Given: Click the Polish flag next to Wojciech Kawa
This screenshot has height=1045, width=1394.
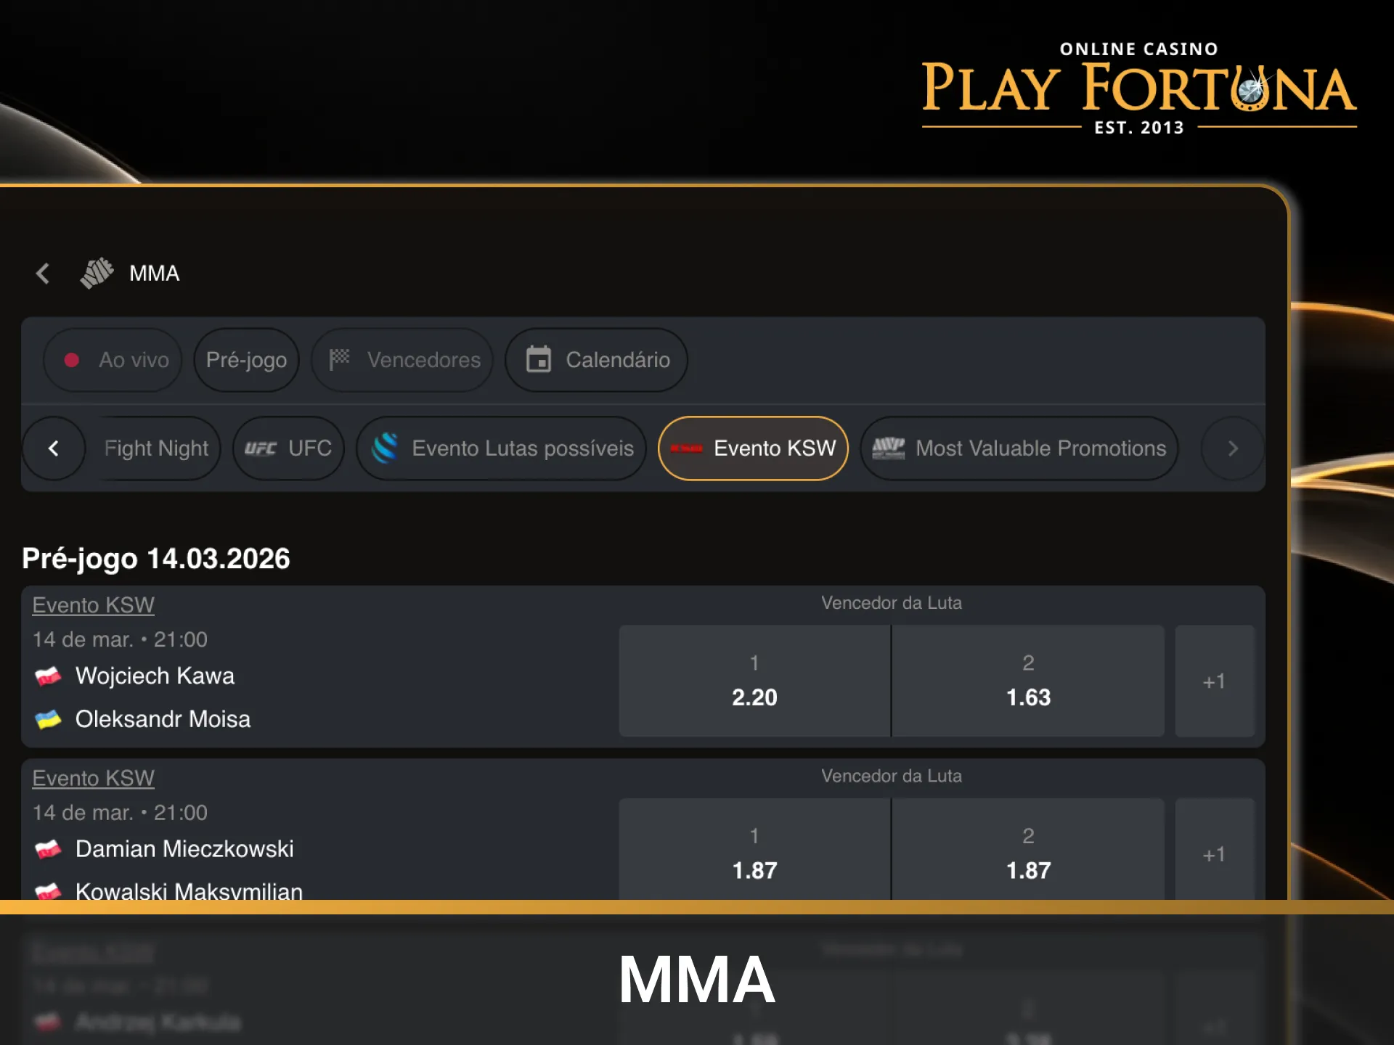Looking at the screenshot, I should [x=48, y=676].
